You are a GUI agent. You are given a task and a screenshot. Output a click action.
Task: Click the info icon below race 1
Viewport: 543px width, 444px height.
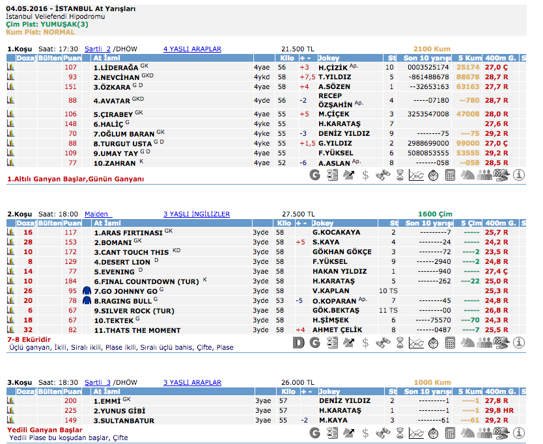pyautogui.click(x=519, y=174)
